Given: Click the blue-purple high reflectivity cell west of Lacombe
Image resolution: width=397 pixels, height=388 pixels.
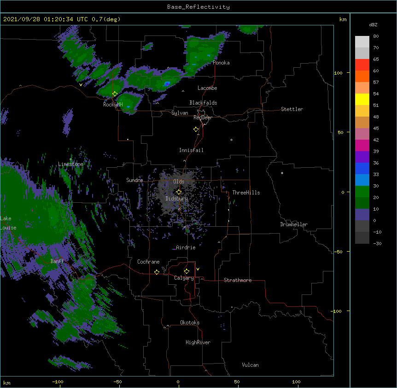Looking at the screenshot, I should [x=167, y=83].
